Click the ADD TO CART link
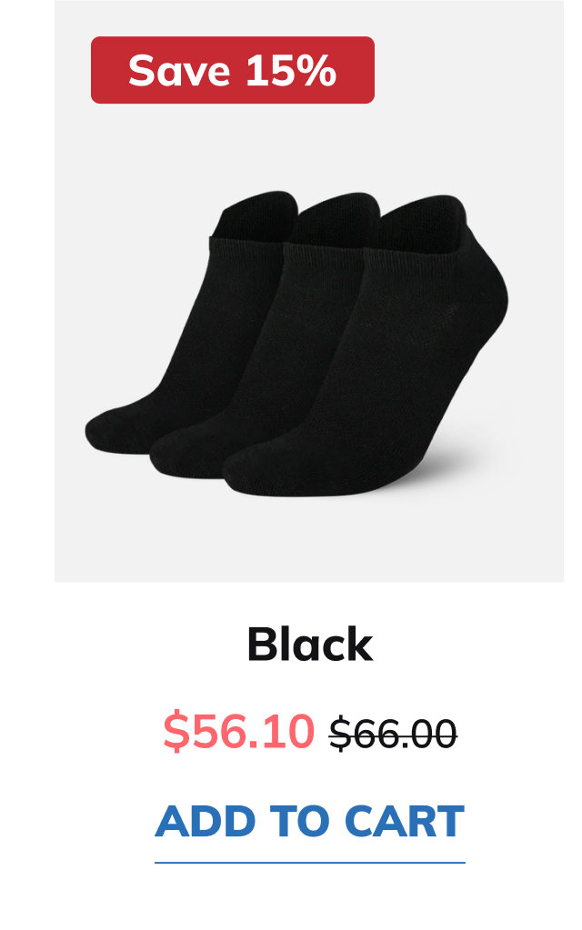This screenshot has width=582, height=930. point(310,822)
